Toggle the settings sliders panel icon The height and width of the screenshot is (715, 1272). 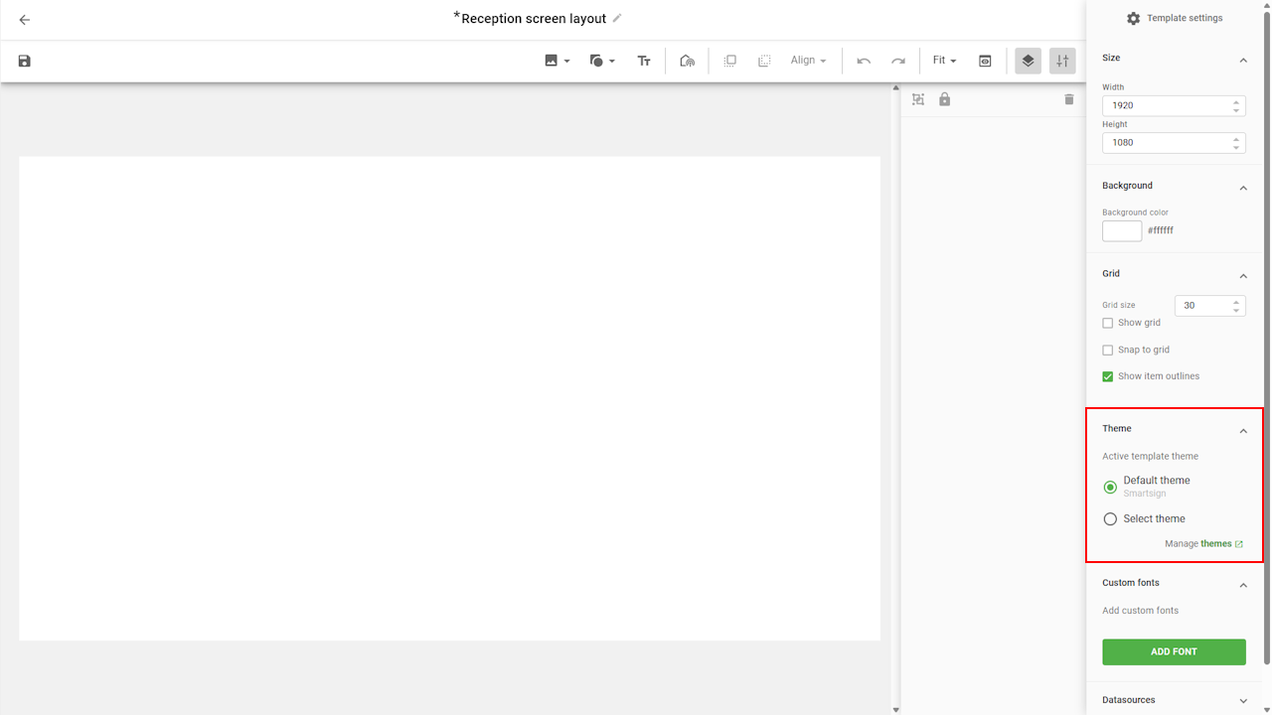pos(1062,62)
